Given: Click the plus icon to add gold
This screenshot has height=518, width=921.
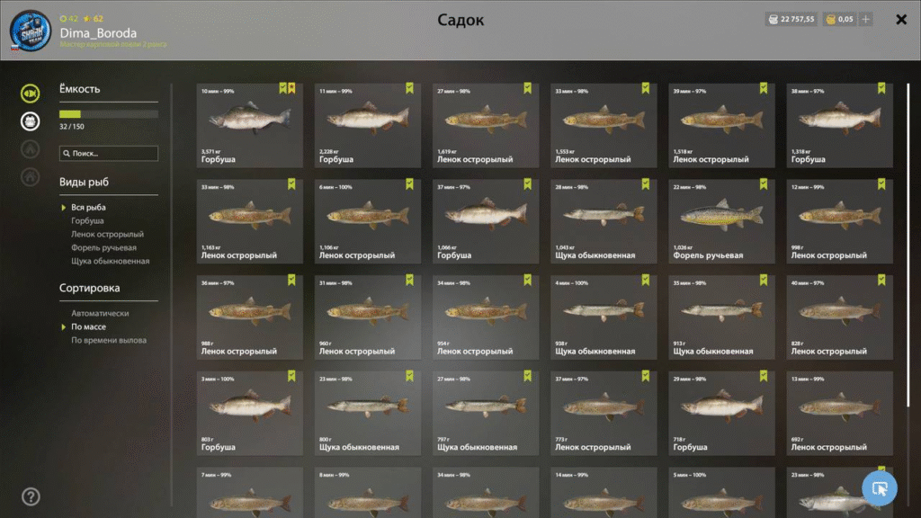Looking at the screenshot, I should pyautogui.click(x=866, y=20).
